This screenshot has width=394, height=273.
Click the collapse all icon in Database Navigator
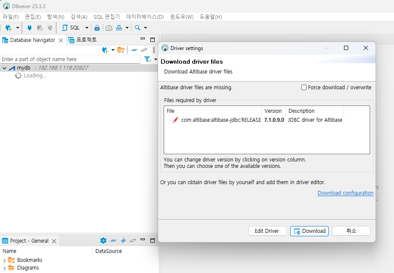134,50
